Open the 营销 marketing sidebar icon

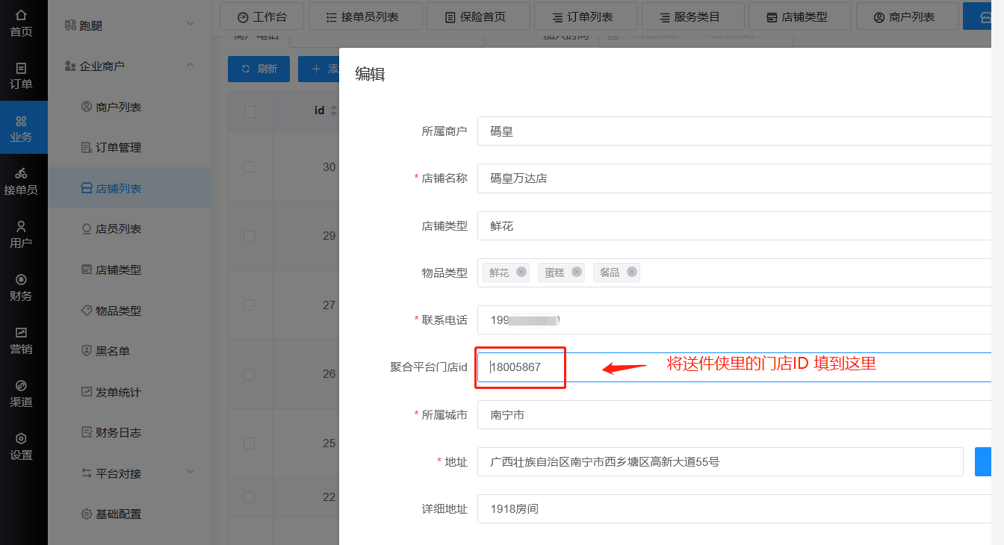point(21,340)
